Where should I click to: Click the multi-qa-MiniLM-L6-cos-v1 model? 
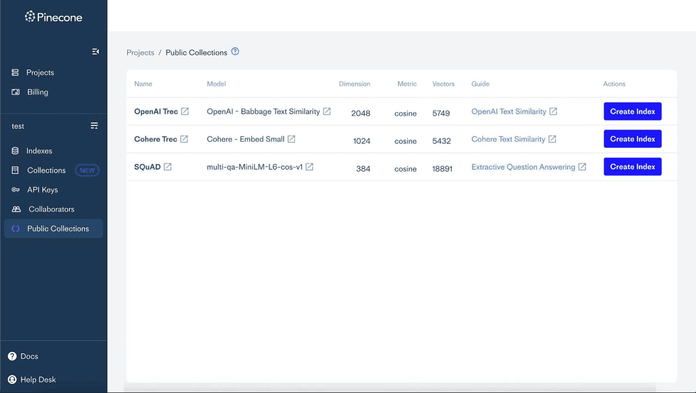click(x=255, y=167)
